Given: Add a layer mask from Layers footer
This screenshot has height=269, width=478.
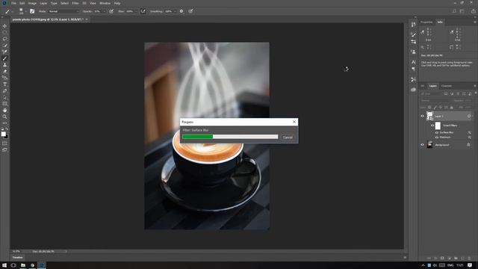Looking at the screenshot, I should tap(442, 258).
